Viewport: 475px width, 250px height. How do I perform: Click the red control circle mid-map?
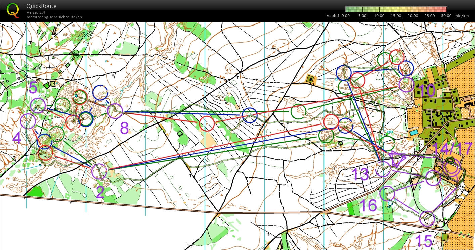pos(207,124)
